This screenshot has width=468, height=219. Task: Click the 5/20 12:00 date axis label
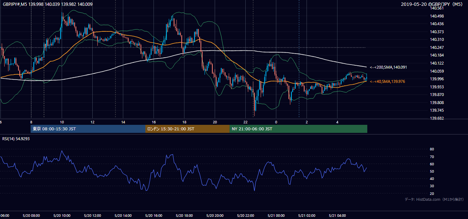(x=92, y=216)
